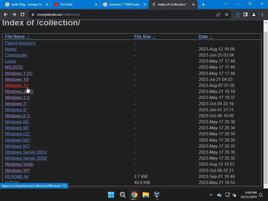This screenshot has width=268, height=201.
Task: Click the scrollbar down arrow
Action: coord(266,186)
